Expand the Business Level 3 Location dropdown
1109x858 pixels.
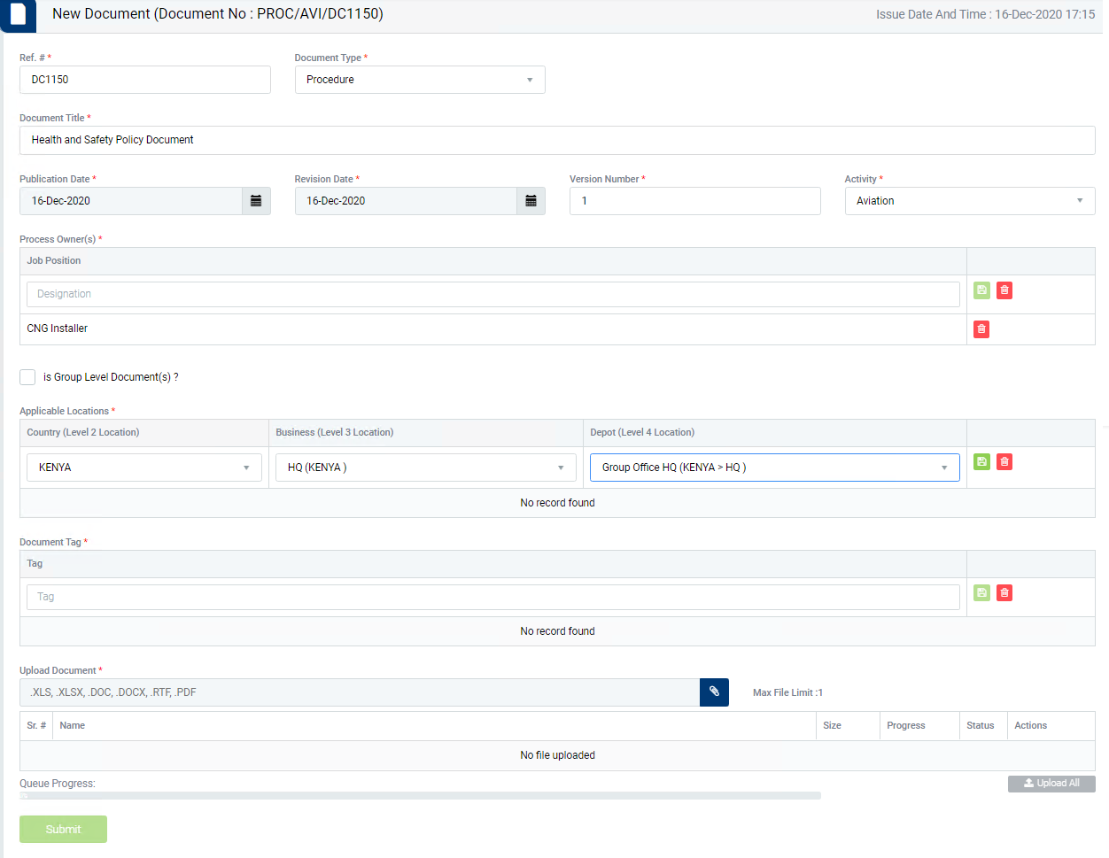click(x=425, y=468)
